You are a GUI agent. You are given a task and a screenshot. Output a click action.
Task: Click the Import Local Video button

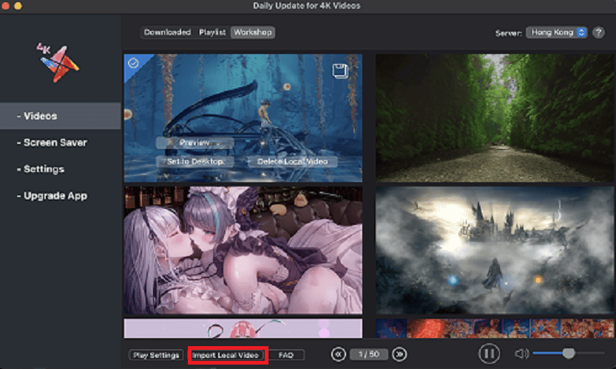coord(226,355)
